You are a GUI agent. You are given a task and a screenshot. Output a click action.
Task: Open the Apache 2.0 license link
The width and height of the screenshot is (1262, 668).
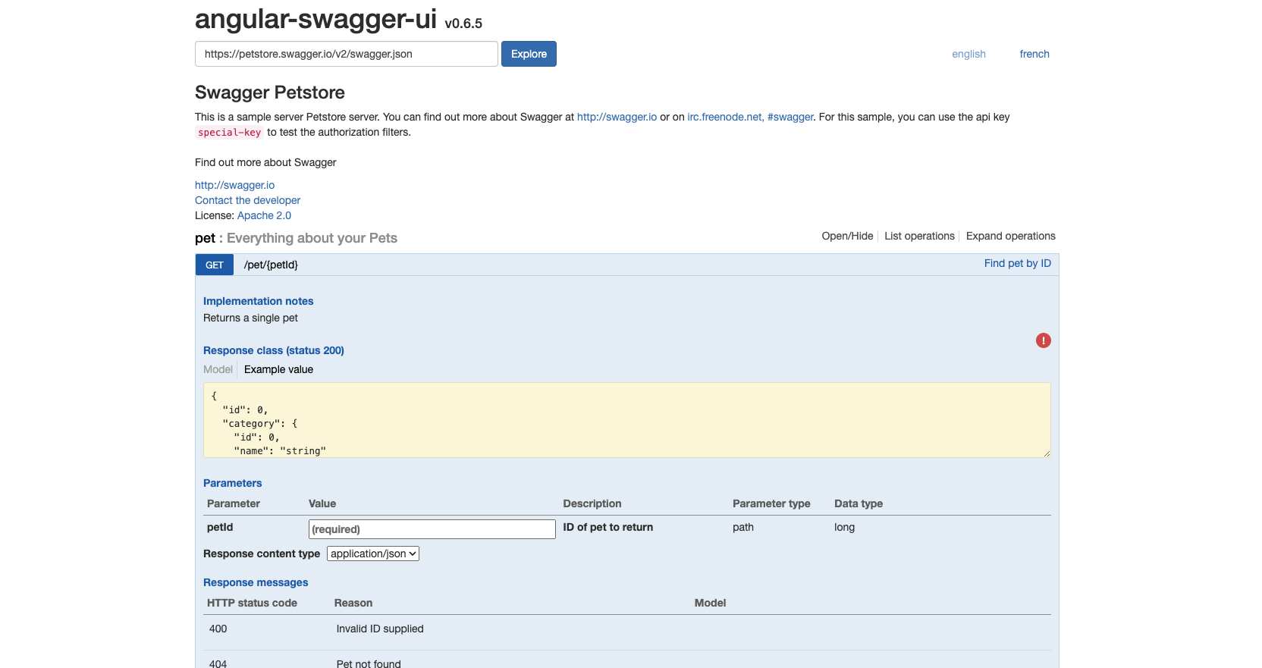264,215
